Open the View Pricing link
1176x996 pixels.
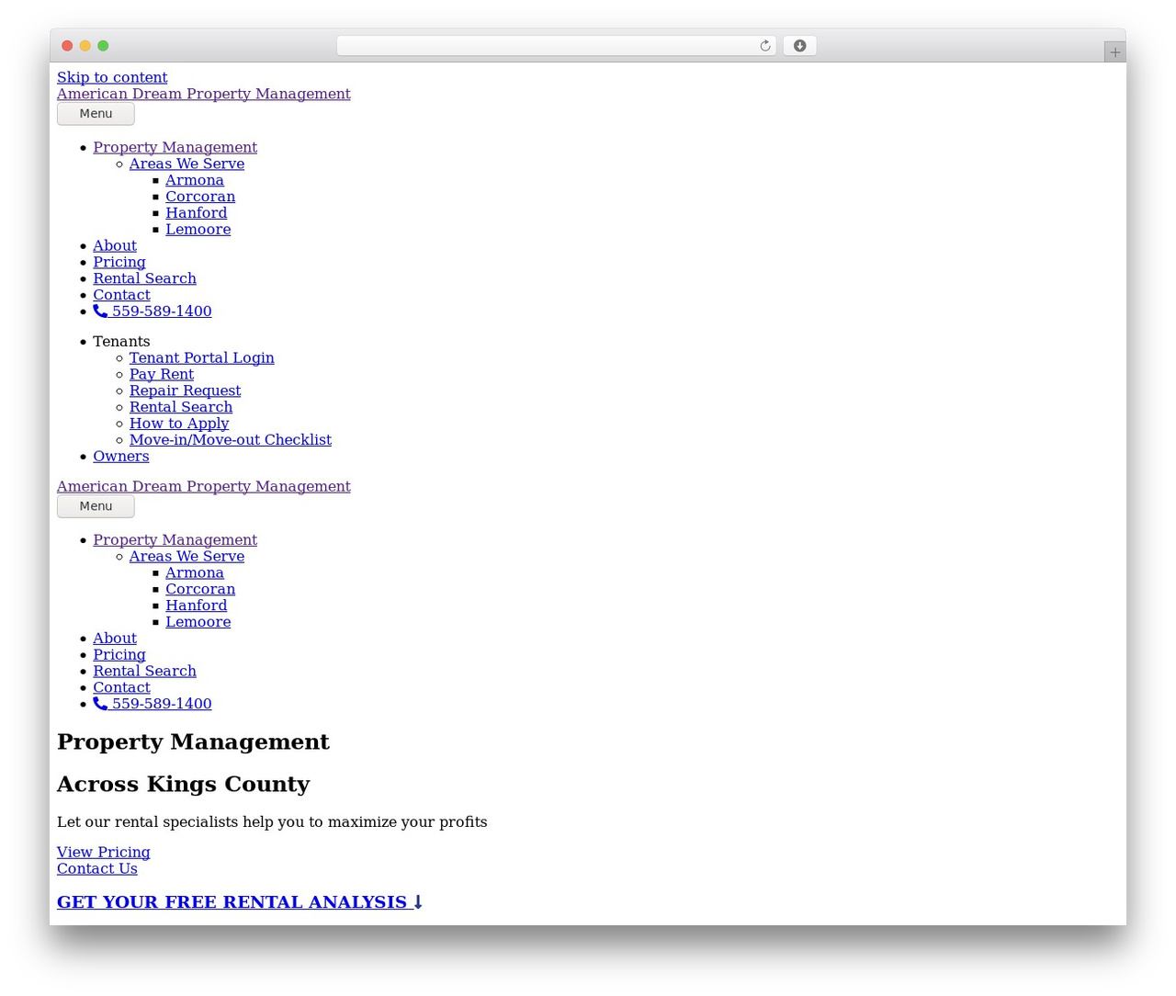pos(103,852)
